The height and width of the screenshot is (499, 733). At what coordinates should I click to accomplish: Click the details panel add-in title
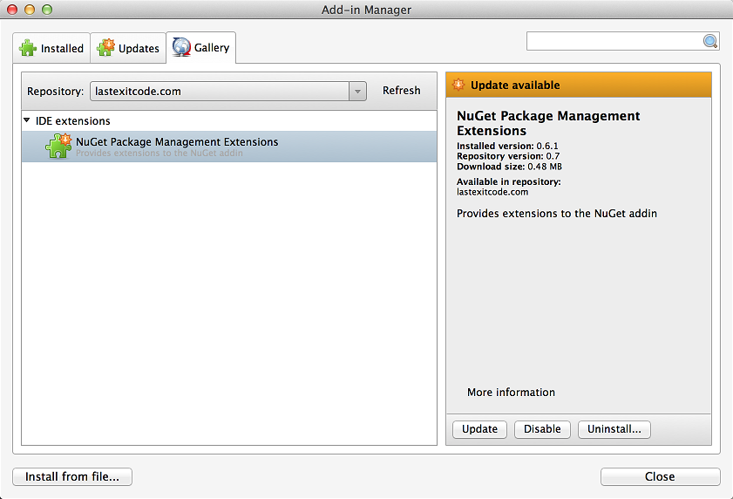548,123
